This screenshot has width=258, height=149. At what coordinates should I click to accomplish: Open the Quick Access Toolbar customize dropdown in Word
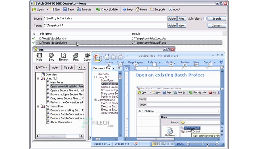(127, 56)
